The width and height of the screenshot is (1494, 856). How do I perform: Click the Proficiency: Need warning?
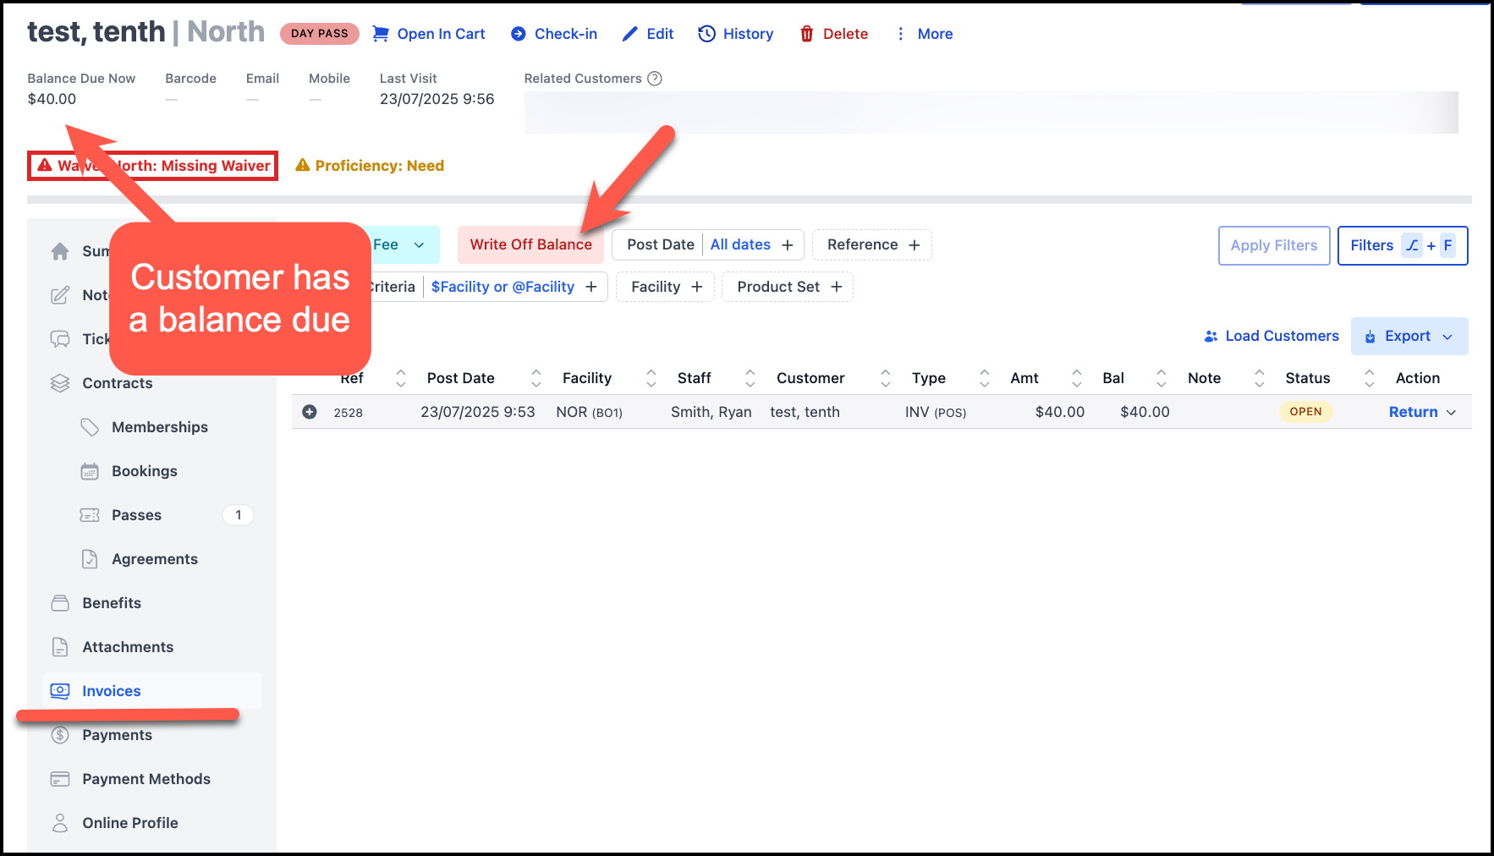pyautogui.click(x=370, y=166)
